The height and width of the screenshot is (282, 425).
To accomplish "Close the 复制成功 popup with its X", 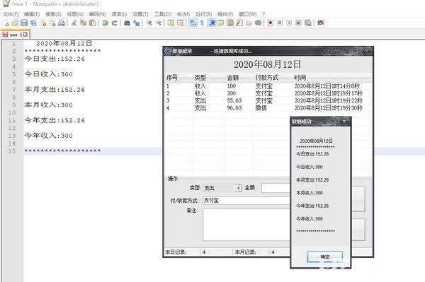I will point(344,122).
